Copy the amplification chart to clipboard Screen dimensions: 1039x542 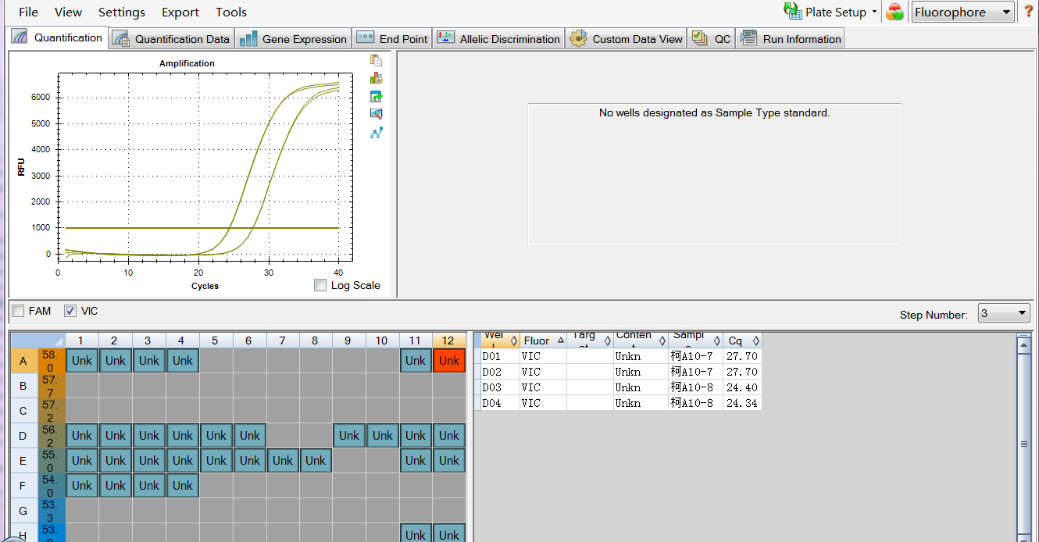tap(377, 60)
